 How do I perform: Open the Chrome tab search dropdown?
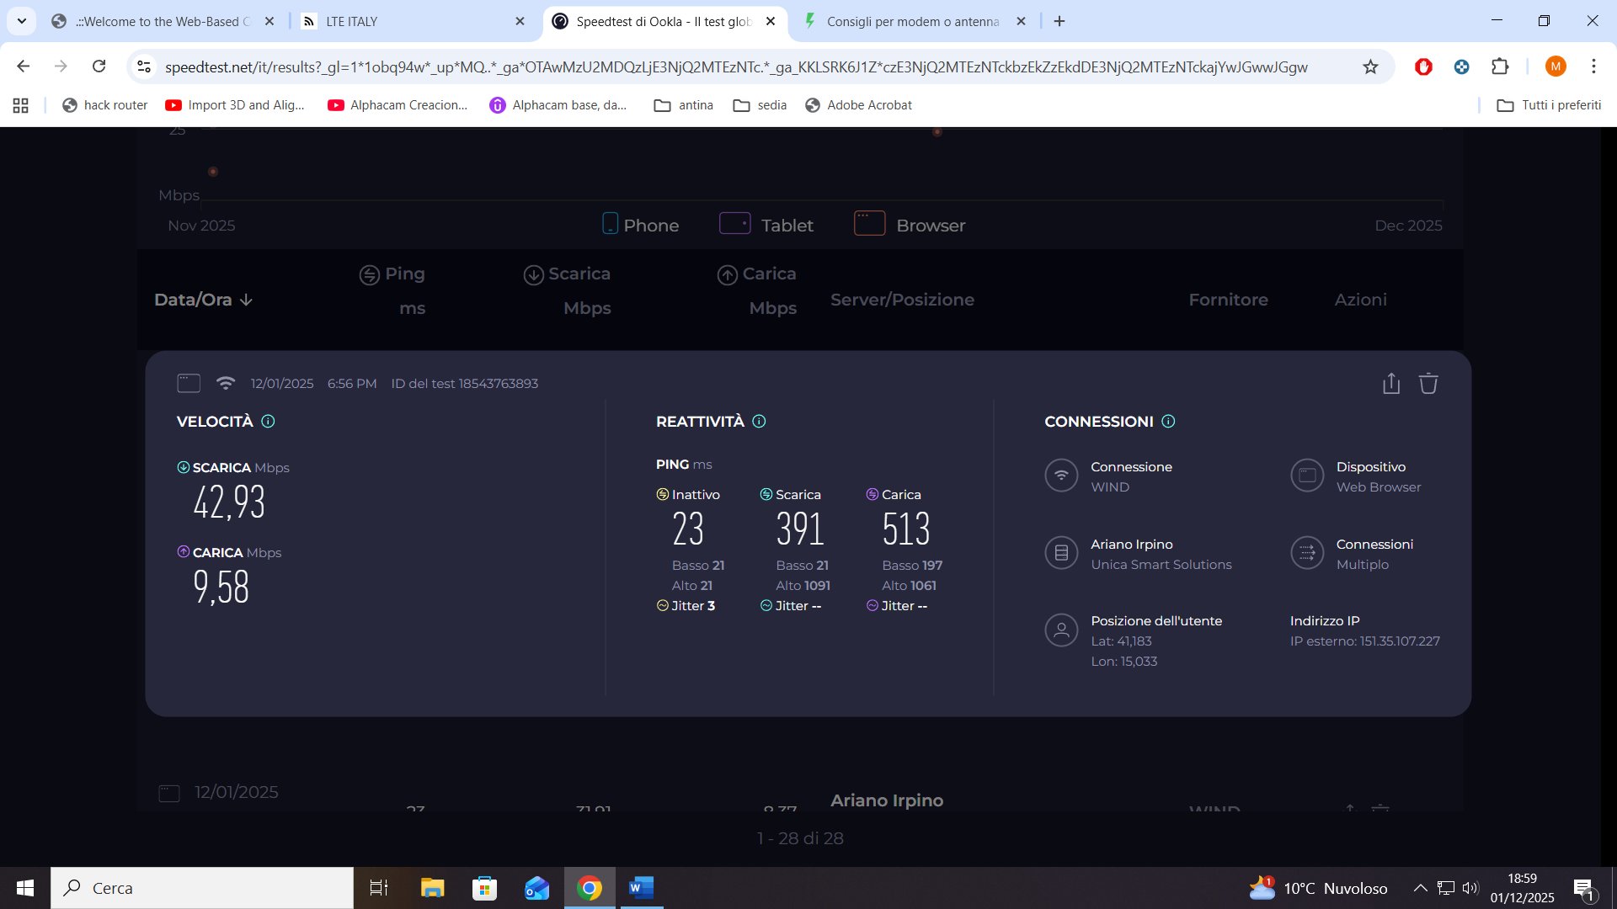[22, 21]
